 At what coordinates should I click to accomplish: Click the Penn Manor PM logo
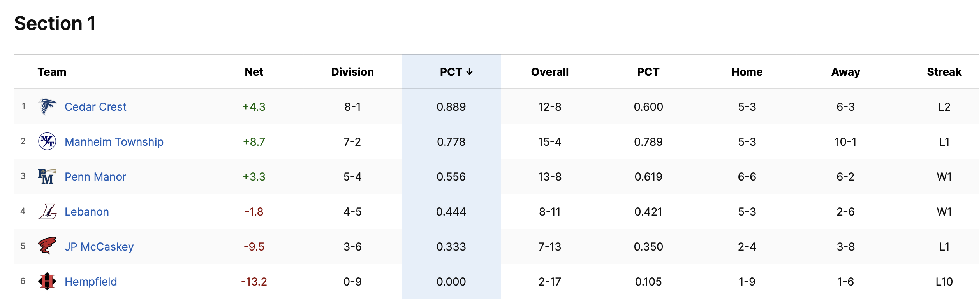coord(47,176)
